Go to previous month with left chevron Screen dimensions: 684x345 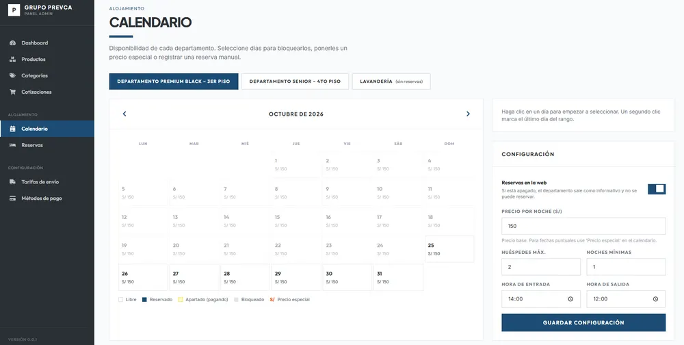click(x=124, y=114)
